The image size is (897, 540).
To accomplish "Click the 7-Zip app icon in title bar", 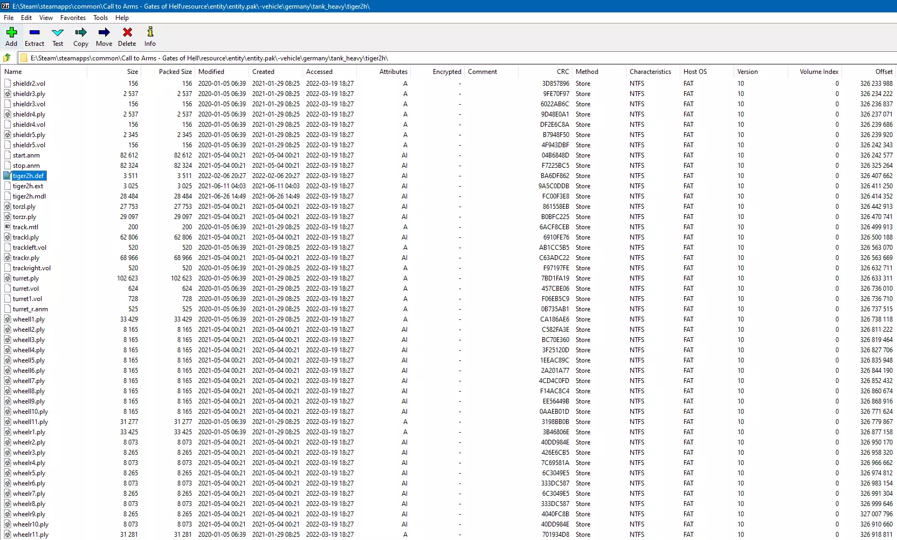I will [5, 6].
